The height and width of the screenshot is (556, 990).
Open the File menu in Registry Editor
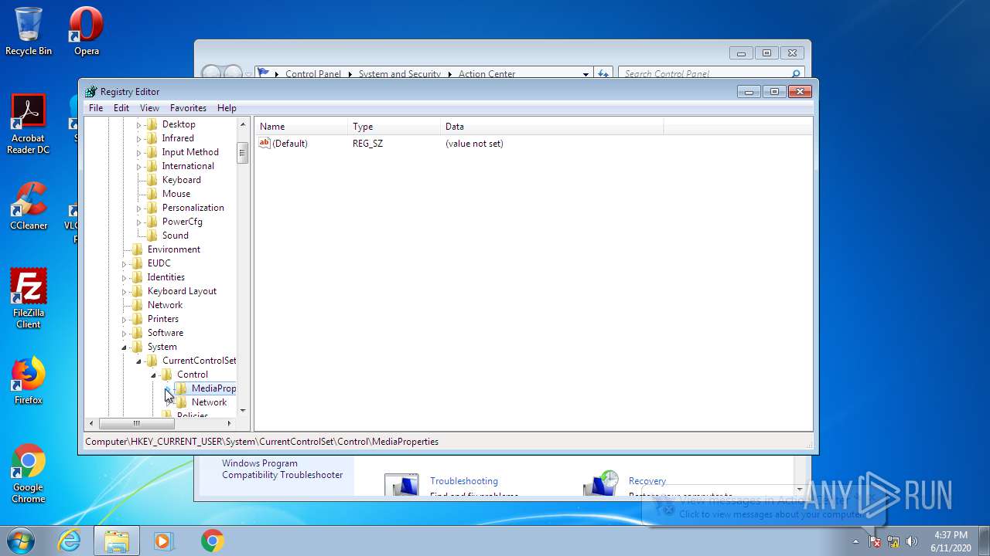[x=96, y=108]
